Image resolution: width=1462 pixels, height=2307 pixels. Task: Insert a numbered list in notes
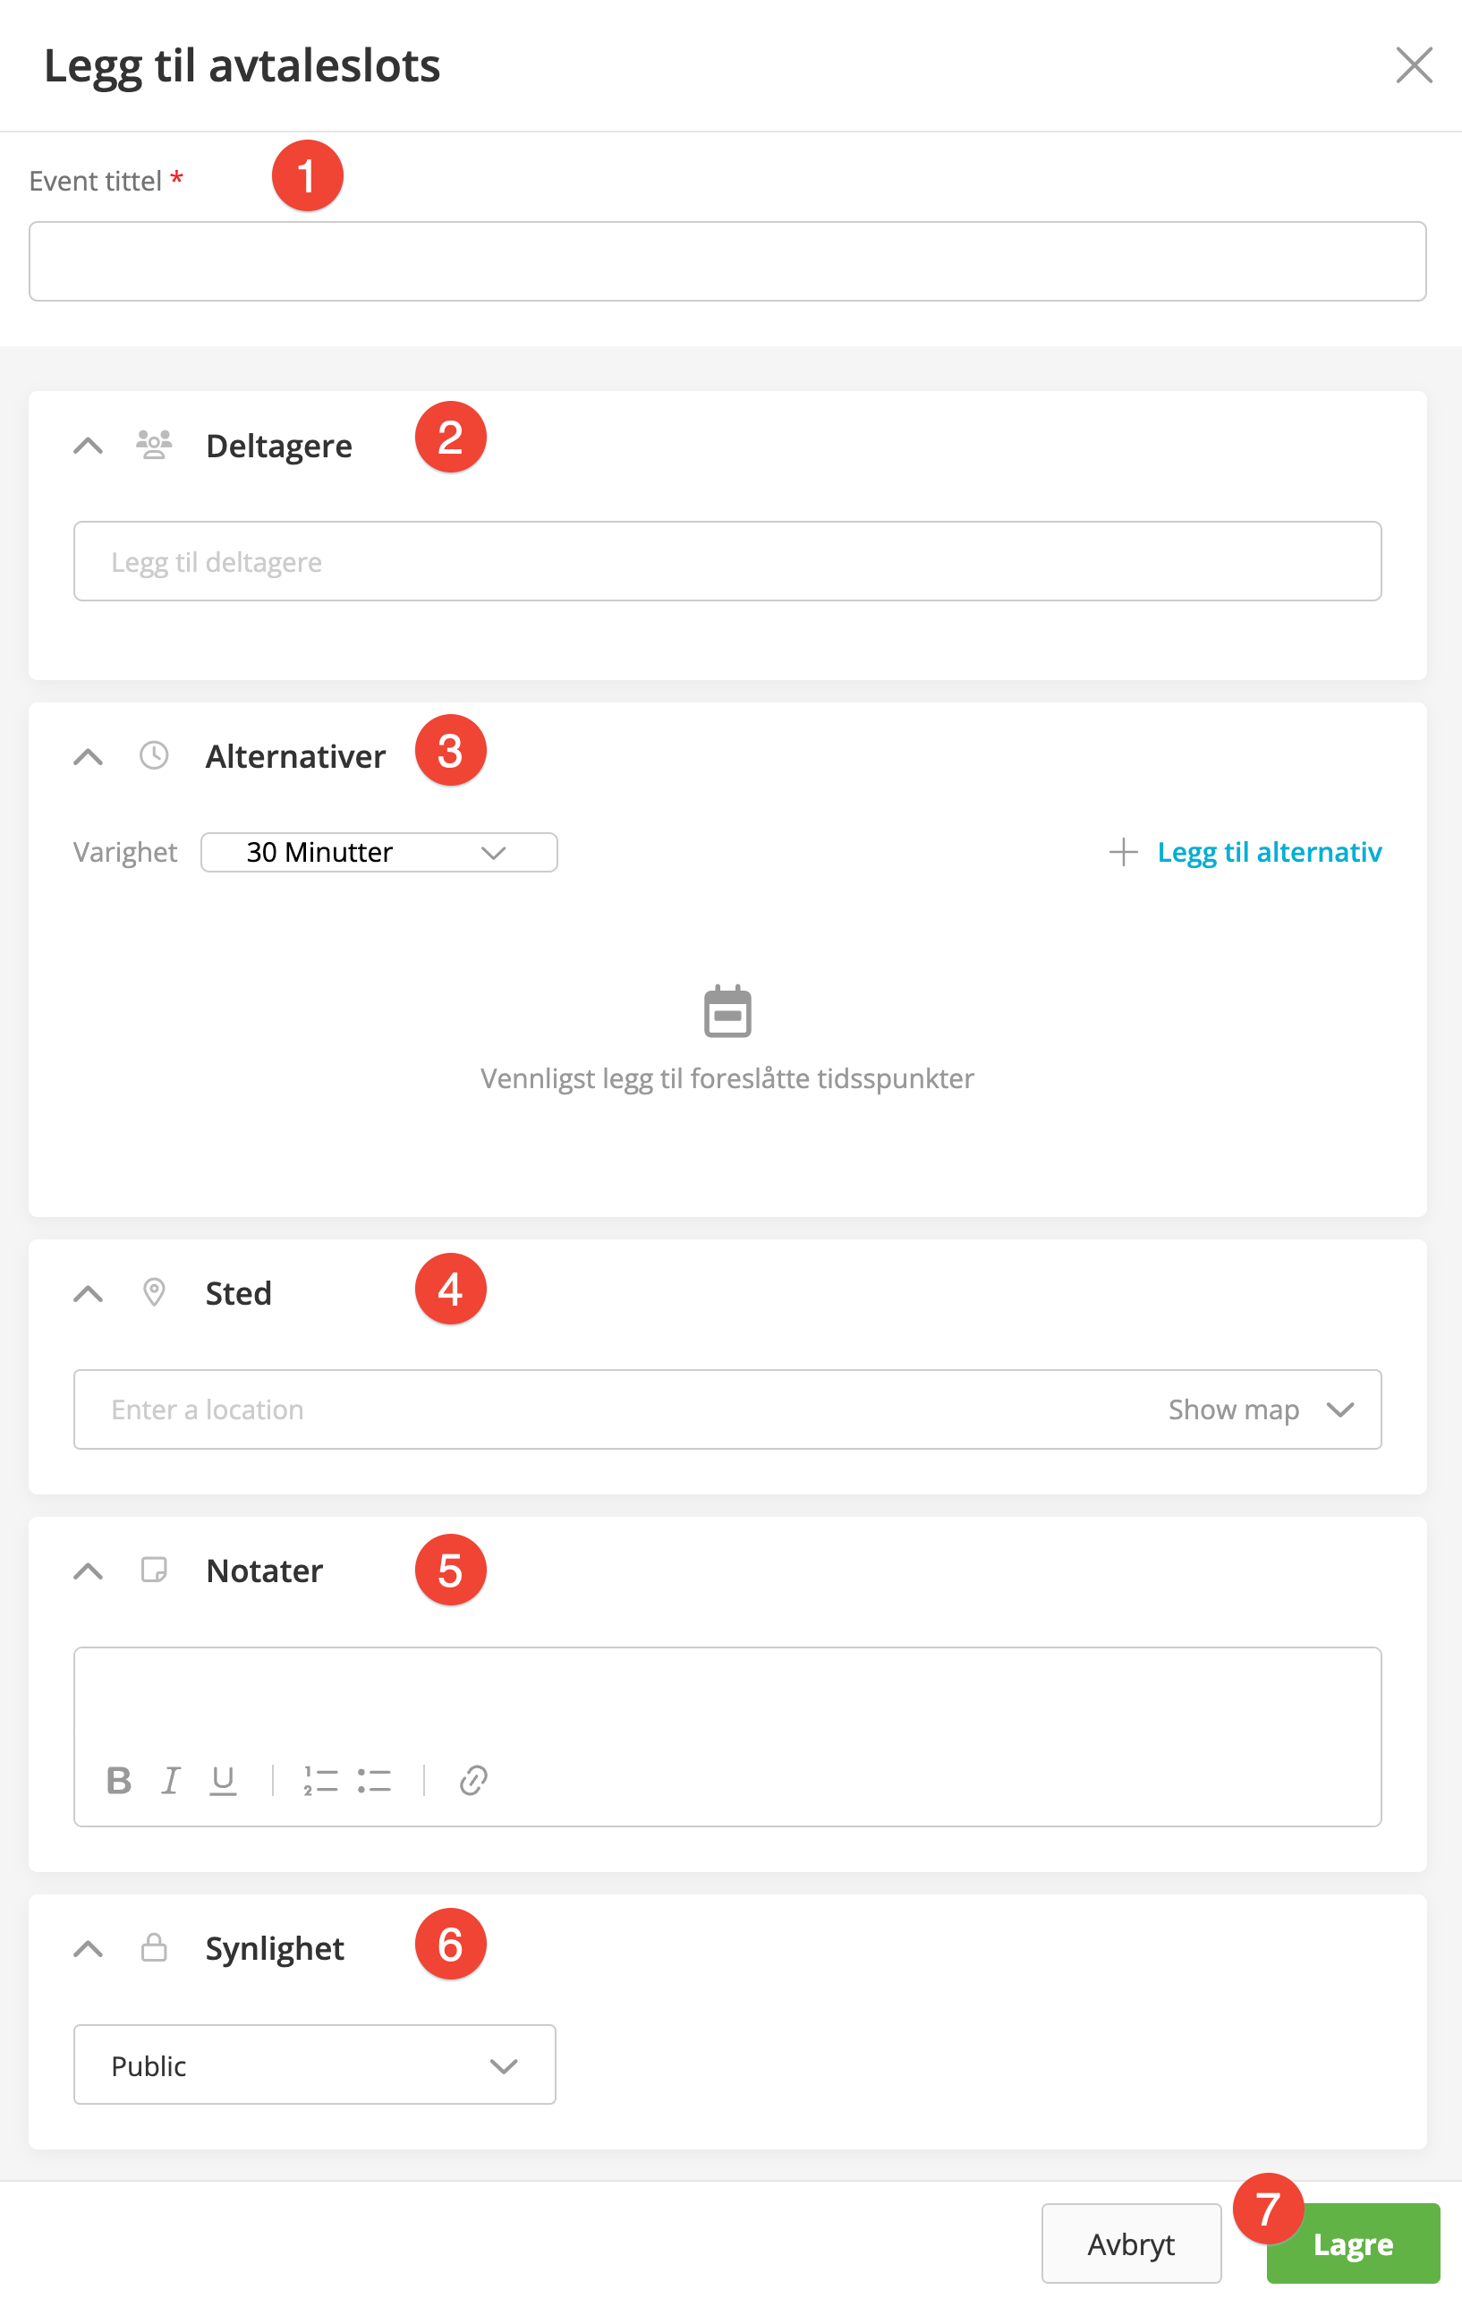[320, 1780]
